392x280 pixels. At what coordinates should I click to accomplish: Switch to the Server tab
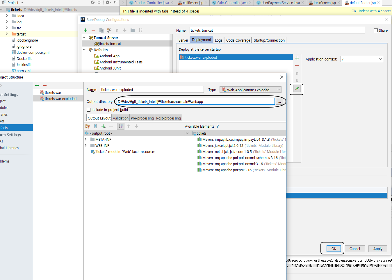tap(183, 40)
